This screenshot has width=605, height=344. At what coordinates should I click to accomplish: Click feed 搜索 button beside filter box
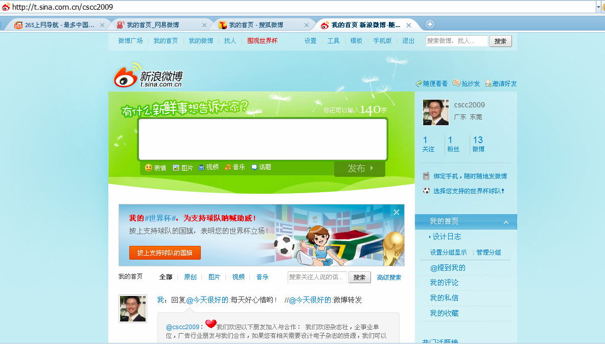359,277
